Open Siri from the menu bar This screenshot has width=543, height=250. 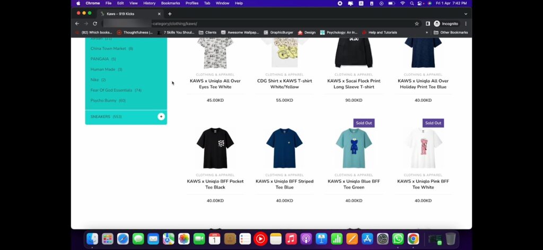tap(430, 3)
